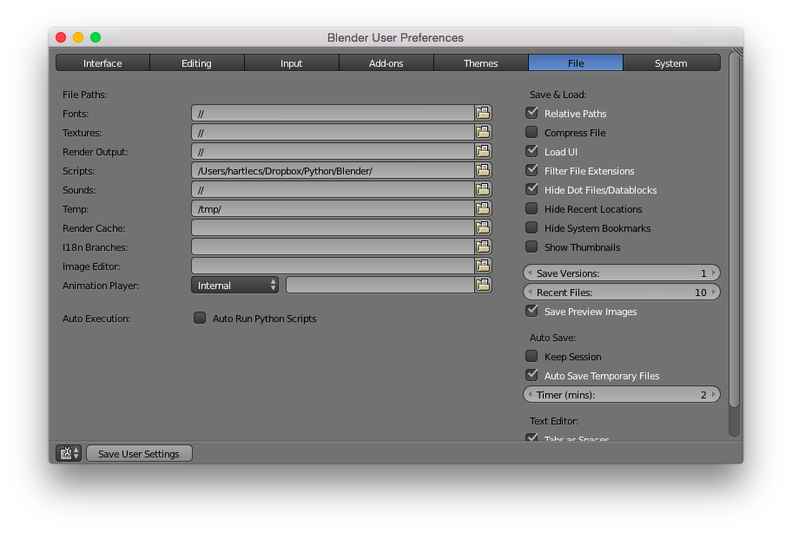Viewport: 792px width, 533px height.
Task: Browse folder for Render Cache path
Action: 483,227
